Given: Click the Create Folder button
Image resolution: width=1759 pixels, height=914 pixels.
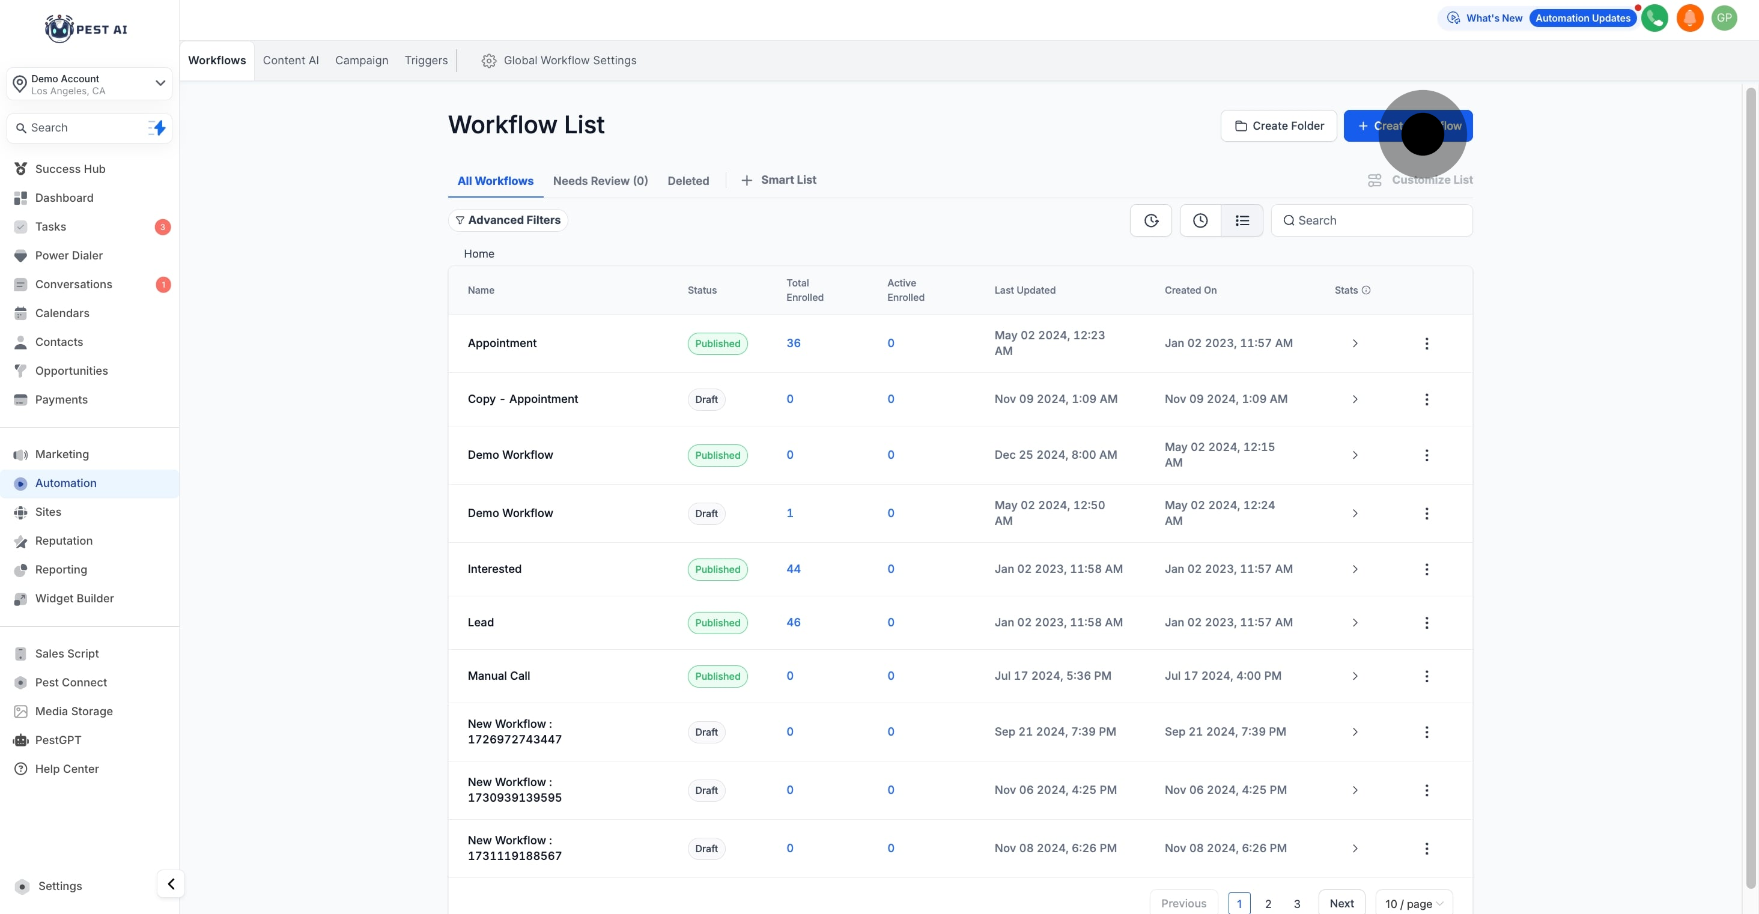Looking at the screenshot, I should click(1278, 126).
